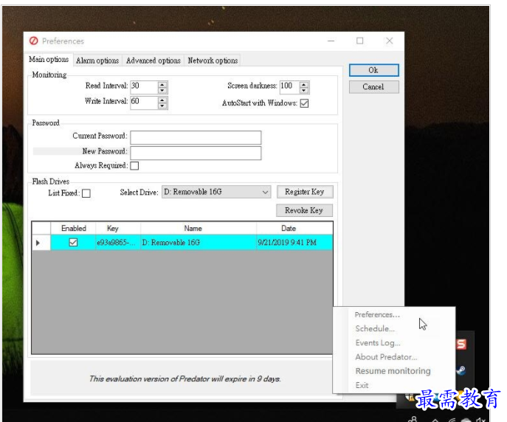Click the Cancel button
The image size is (507, 422).
(x=373, y=87)
